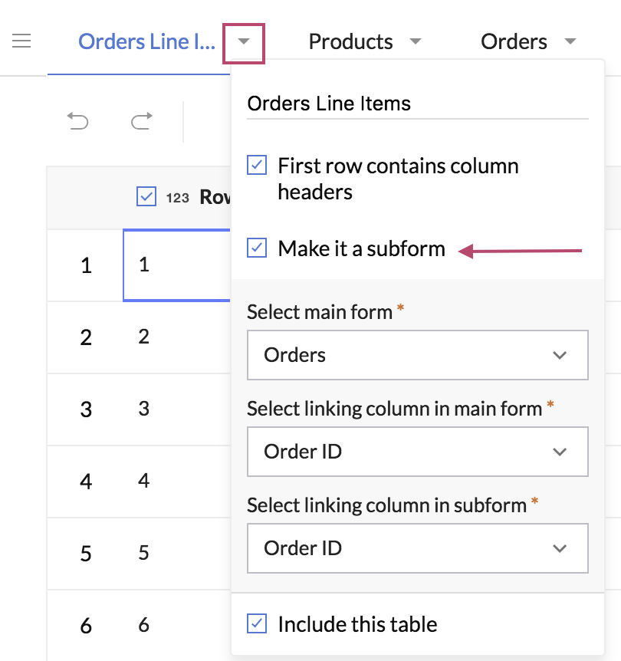Screen dimensions: 621x661
Task: Open the Products tab dropdown arrow
Action: (x=416, y=41)
